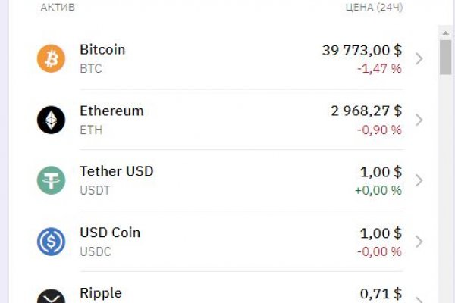This screenshot has width=455, height=303.
Task: Click the black Ethereum logo icon
Action: click(52, 120)
